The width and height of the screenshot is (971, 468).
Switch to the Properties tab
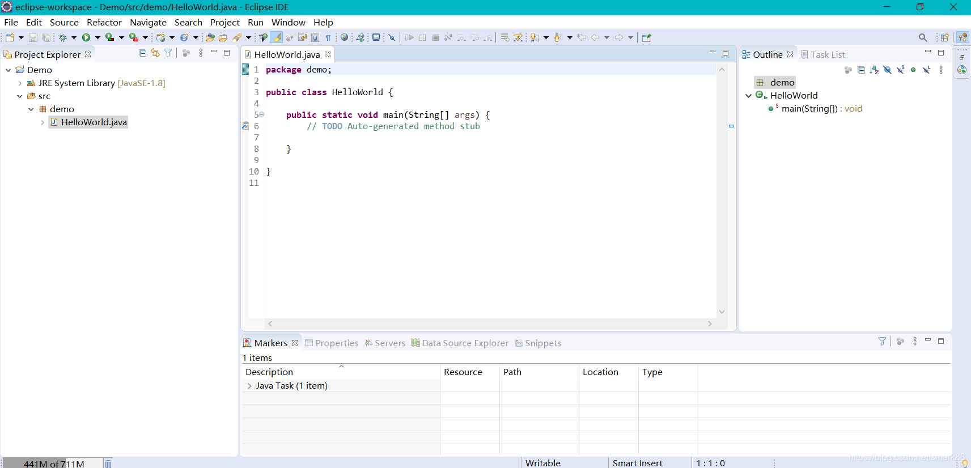[x=332, y=343]
